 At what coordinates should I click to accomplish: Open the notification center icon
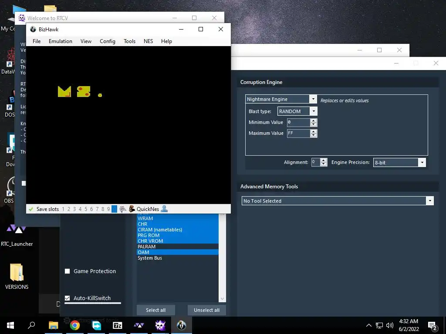(x=432, y=326)
